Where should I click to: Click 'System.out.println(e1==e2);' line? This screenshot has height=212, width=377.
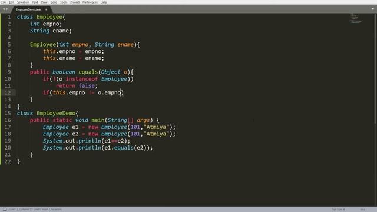point(87,141)
